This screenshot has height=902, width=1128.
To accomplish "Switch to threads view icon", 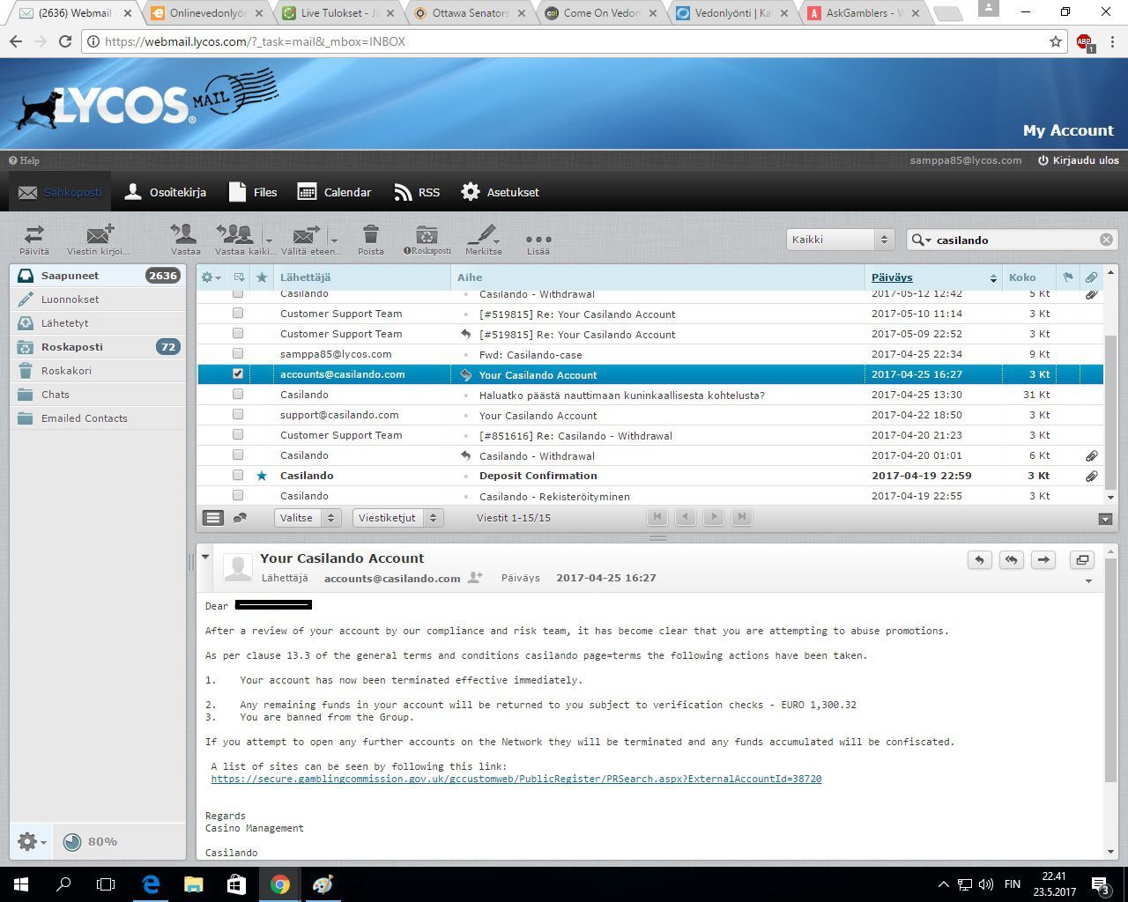I will (x=240, y=518).
